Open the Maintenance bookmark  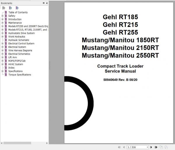click(x=15, y=23)
